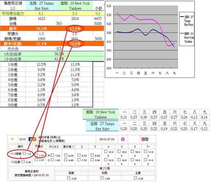This screenshot has width=216, height=182.
Task: Click the 第[1]局 inning header
Action: point(105,168)
